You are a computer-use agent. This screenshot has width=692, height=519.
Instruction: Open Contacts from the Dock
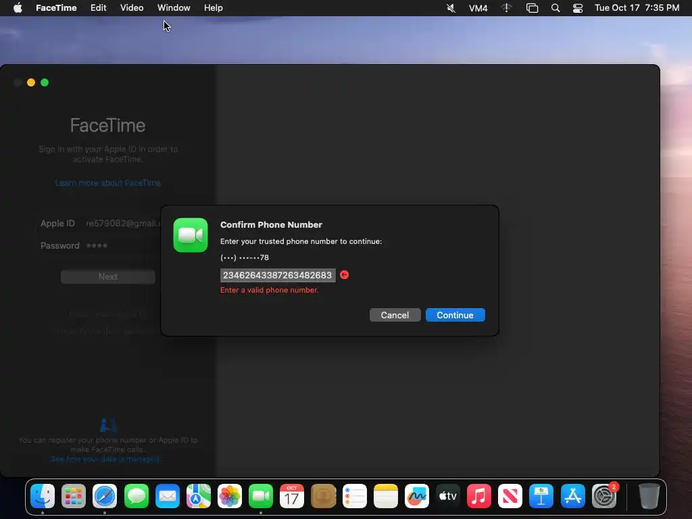point(323,496)
